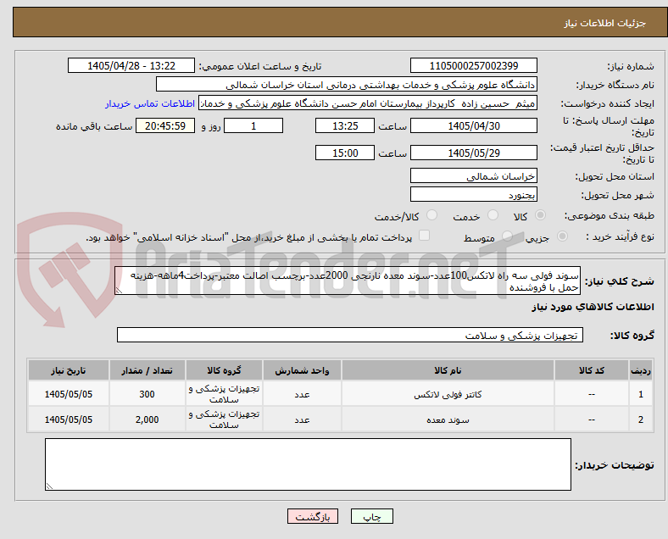Select the جزیی purchase type radio
This screenshot has height=539, width=668.
[x=562, y=236]
